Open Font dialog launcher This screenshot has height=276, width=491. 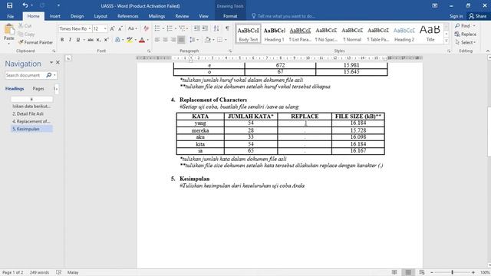[x=149, y=51]
